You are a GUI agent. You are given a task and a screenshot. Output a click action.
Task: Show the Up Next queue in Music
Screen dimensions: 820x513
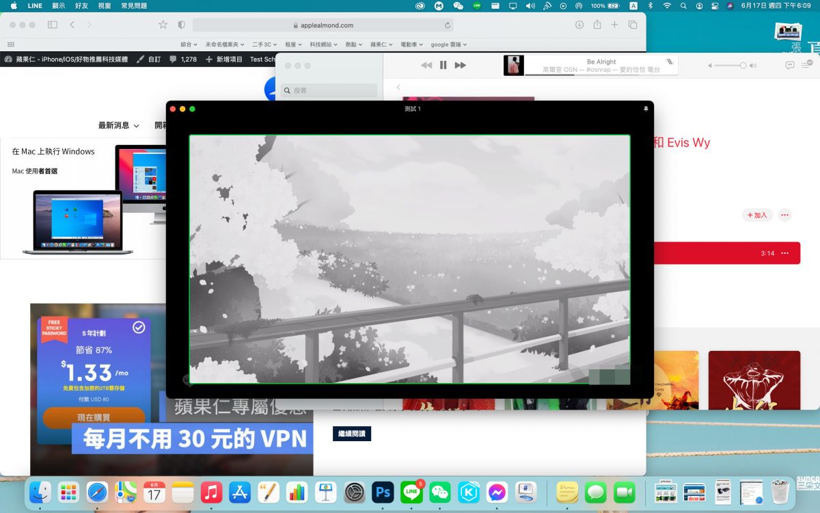tap(806, 65)
